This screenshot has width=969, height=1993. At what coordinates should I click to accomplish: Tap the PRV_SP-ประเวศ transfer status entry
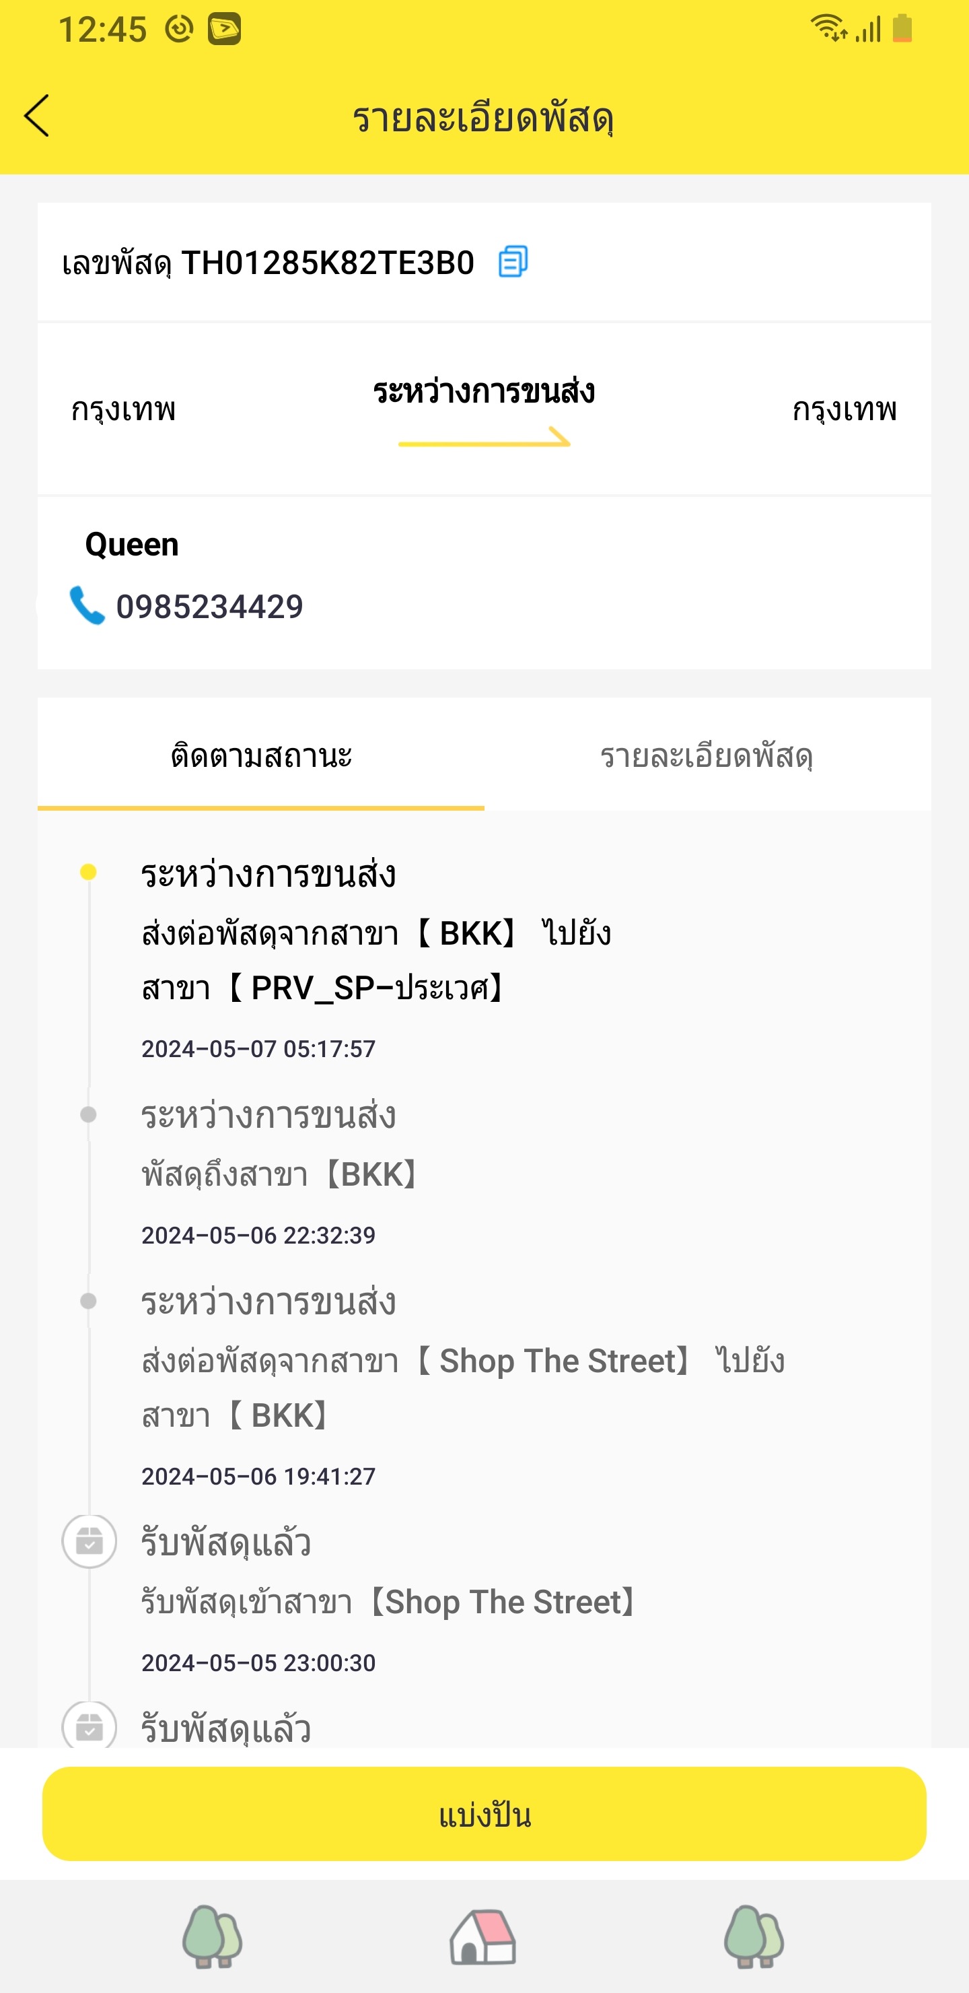[x=376, y=961]
